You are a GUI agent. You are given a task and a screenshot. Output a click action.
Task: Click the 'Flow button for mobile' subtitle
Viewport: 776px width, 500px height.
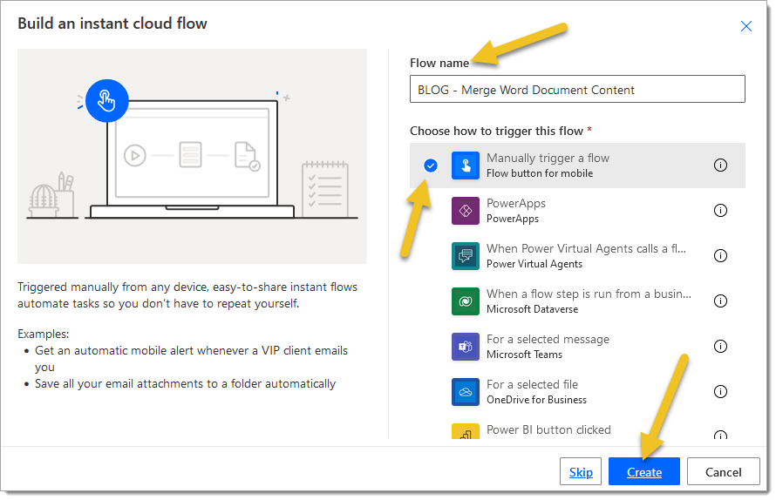pos(540,173)
